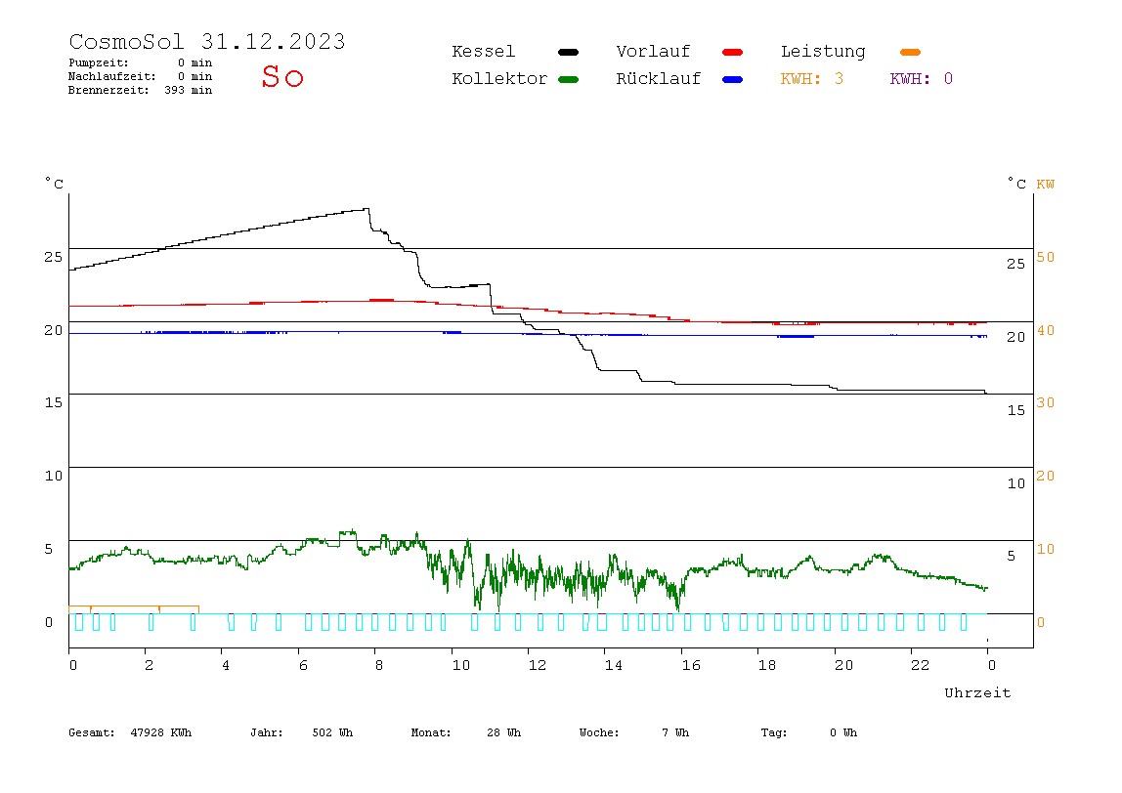Select the "Pumpzeit:" label

click(x=99, y=63)
